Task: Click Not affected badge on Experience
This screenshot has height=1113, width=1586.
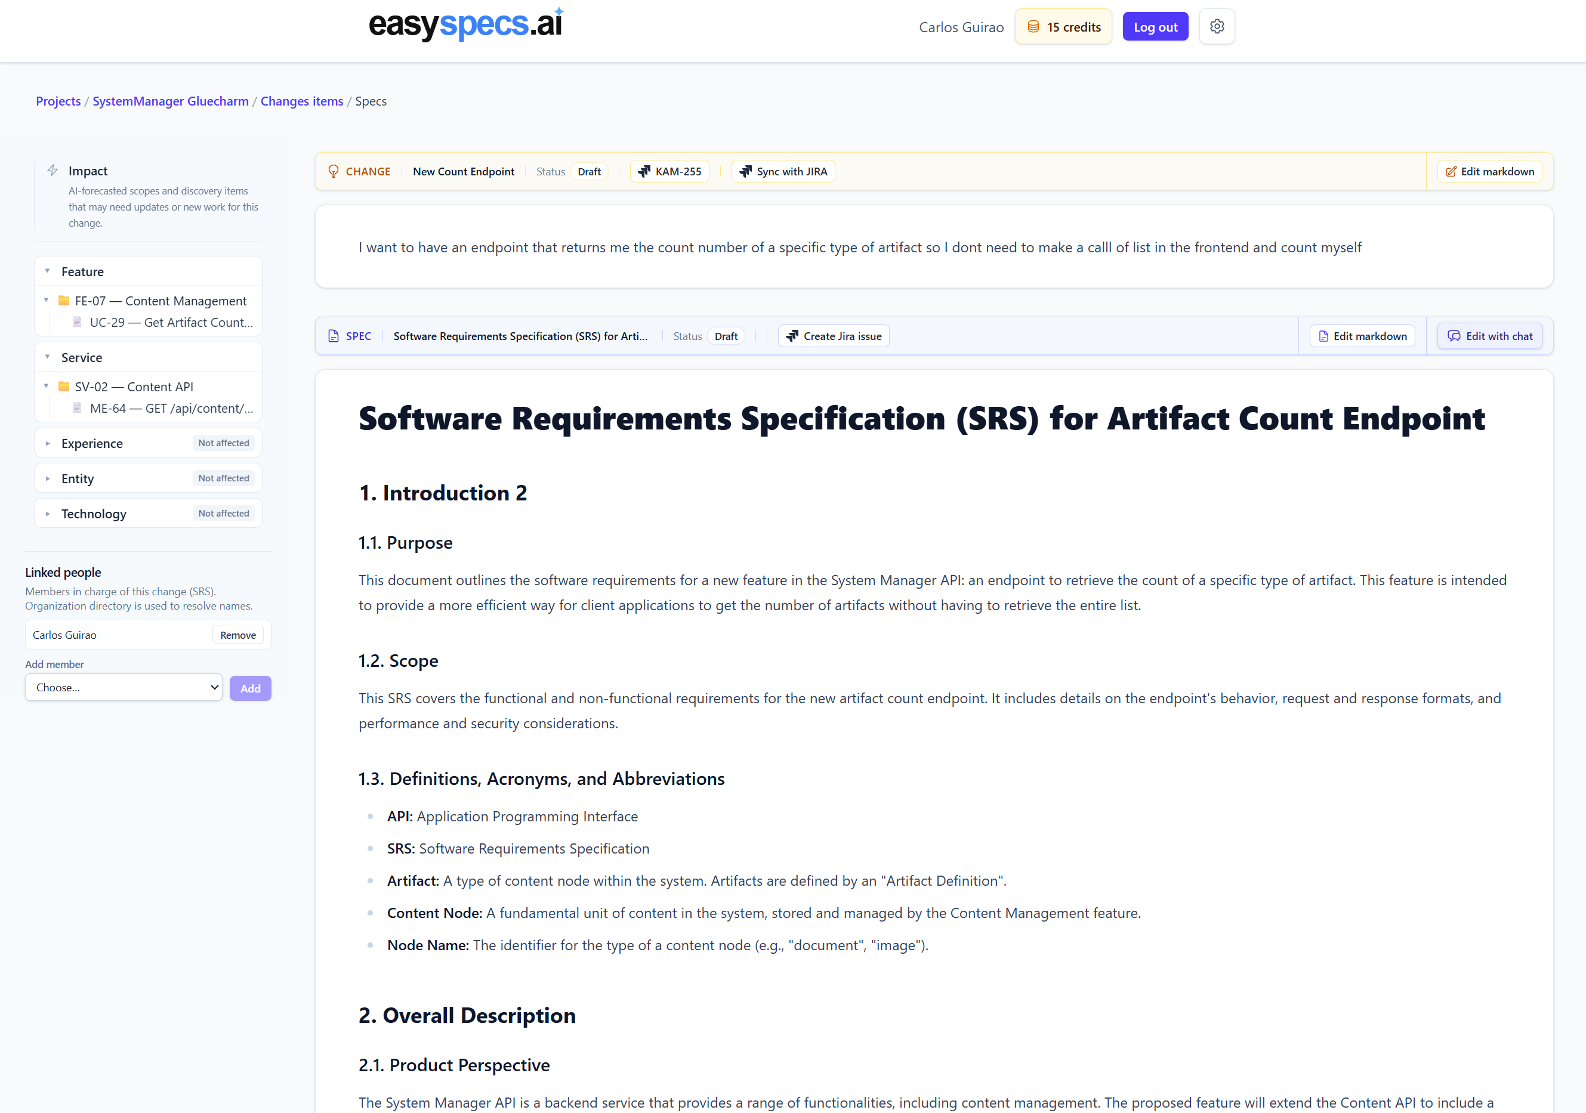Action: pos(224,443)
